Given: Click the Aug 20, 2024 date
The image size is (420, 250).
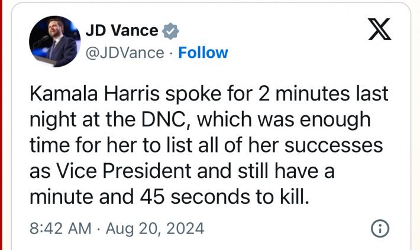Looking at the screenshot, I should pos(155,229).
